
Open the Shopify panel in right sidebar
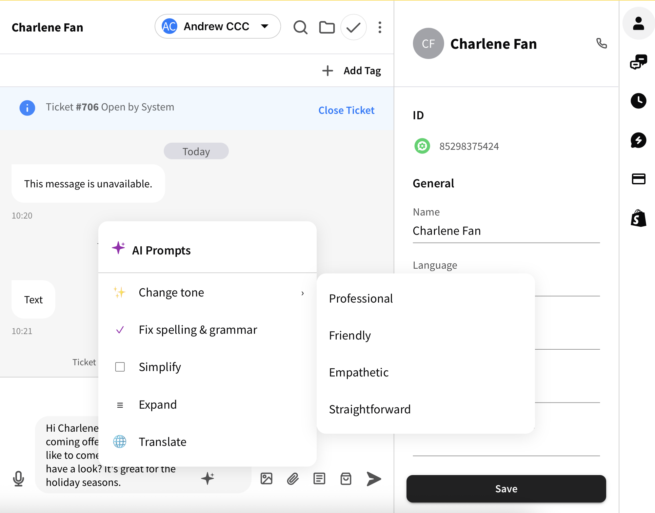tap(639, 218)
